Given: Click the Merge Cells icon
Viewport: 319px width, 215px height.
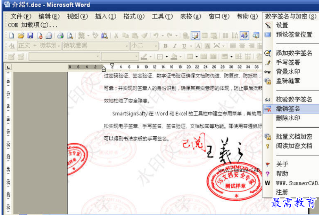Looking at the screenshot, I should [203, 56].
